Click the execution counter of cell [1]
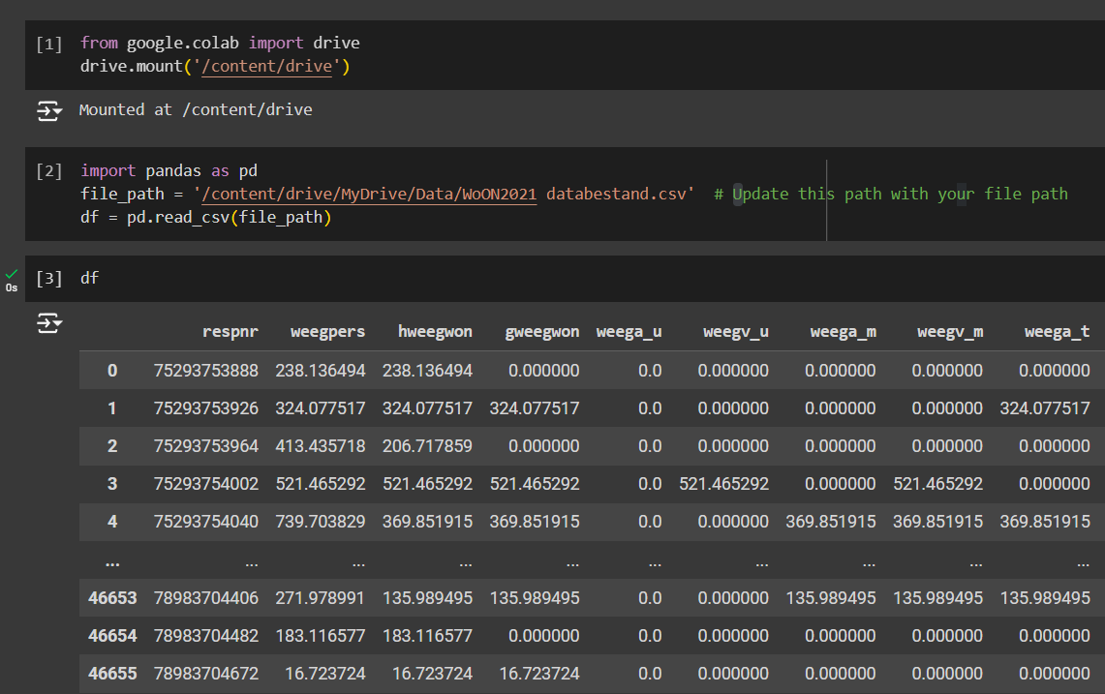The height and width of the screenshot is (694, 1105). [48, 43]
